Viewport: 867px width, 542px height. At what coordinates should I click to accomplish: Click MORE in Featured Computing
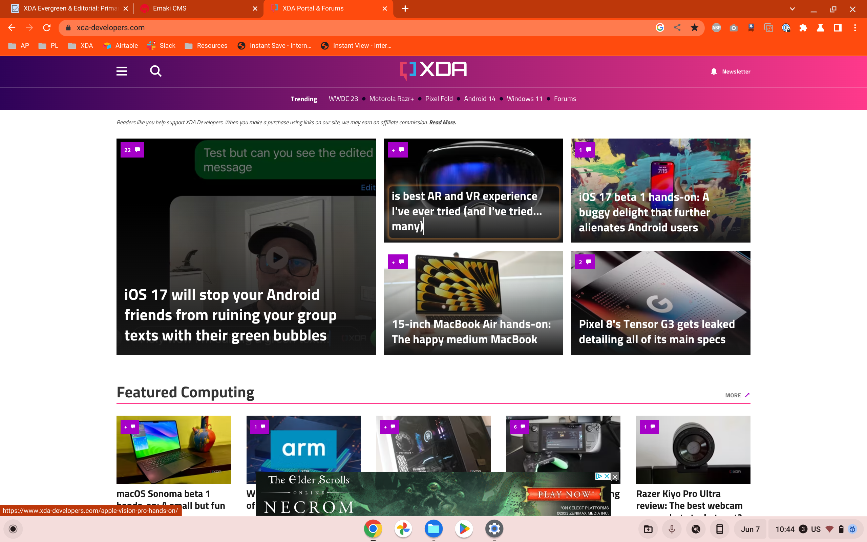pyautogui.click(x=737, y=395)
